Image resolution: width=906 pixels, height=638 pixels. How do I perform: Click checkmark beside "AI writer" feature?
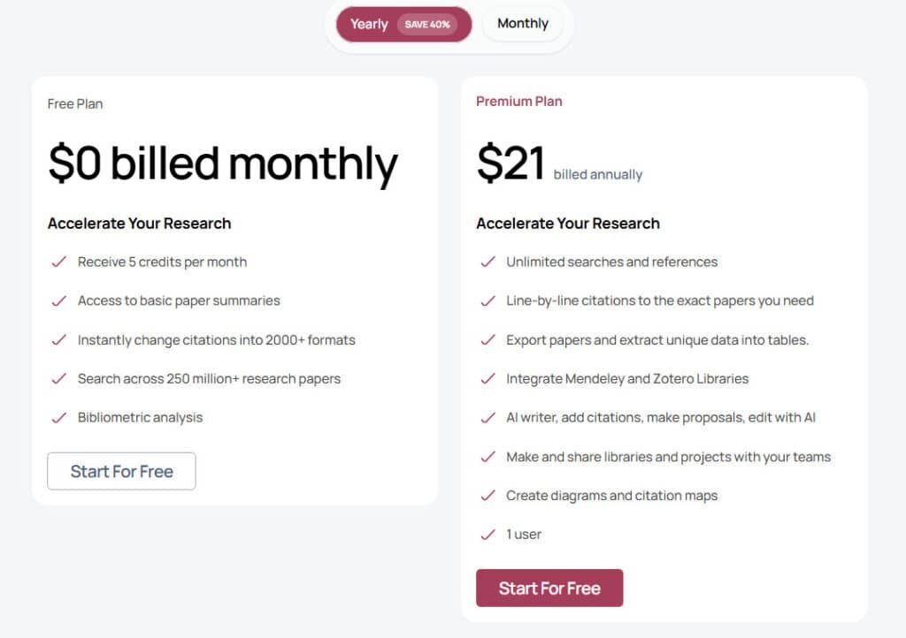(488, 417)
